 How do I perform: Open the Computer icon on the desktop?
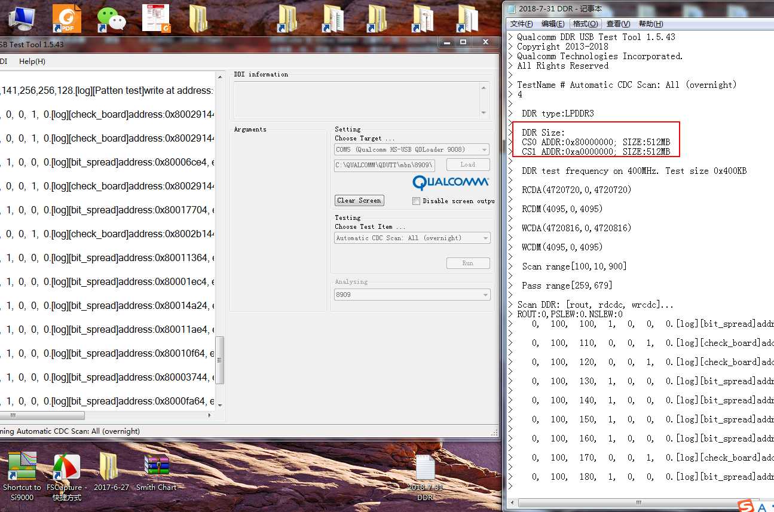[x=21, y=18]
